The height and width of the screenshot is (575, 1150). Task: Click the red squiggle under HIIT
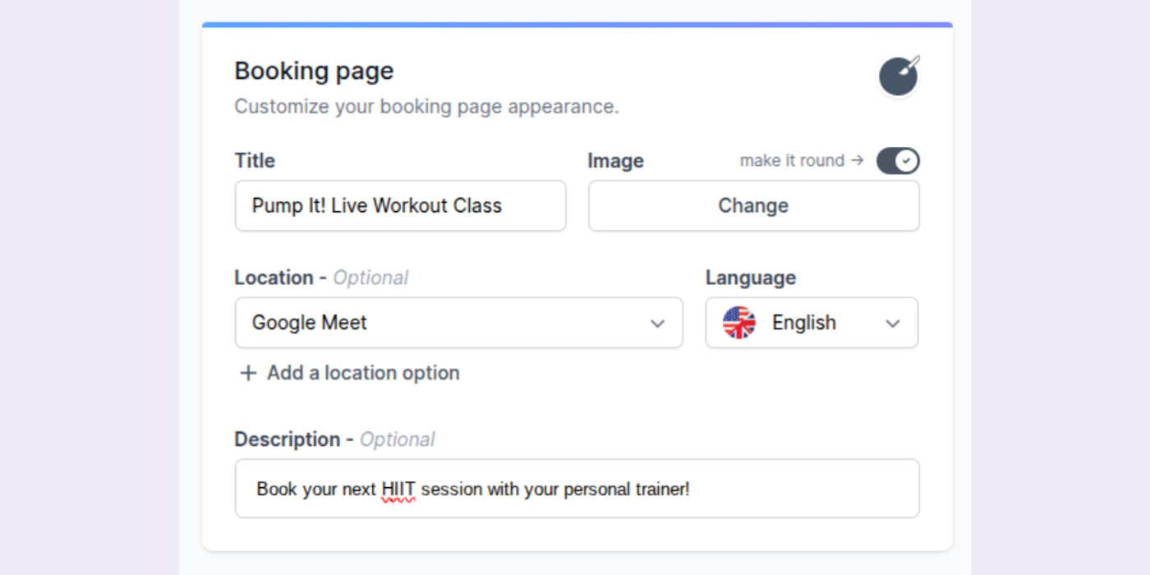[399, 498]
